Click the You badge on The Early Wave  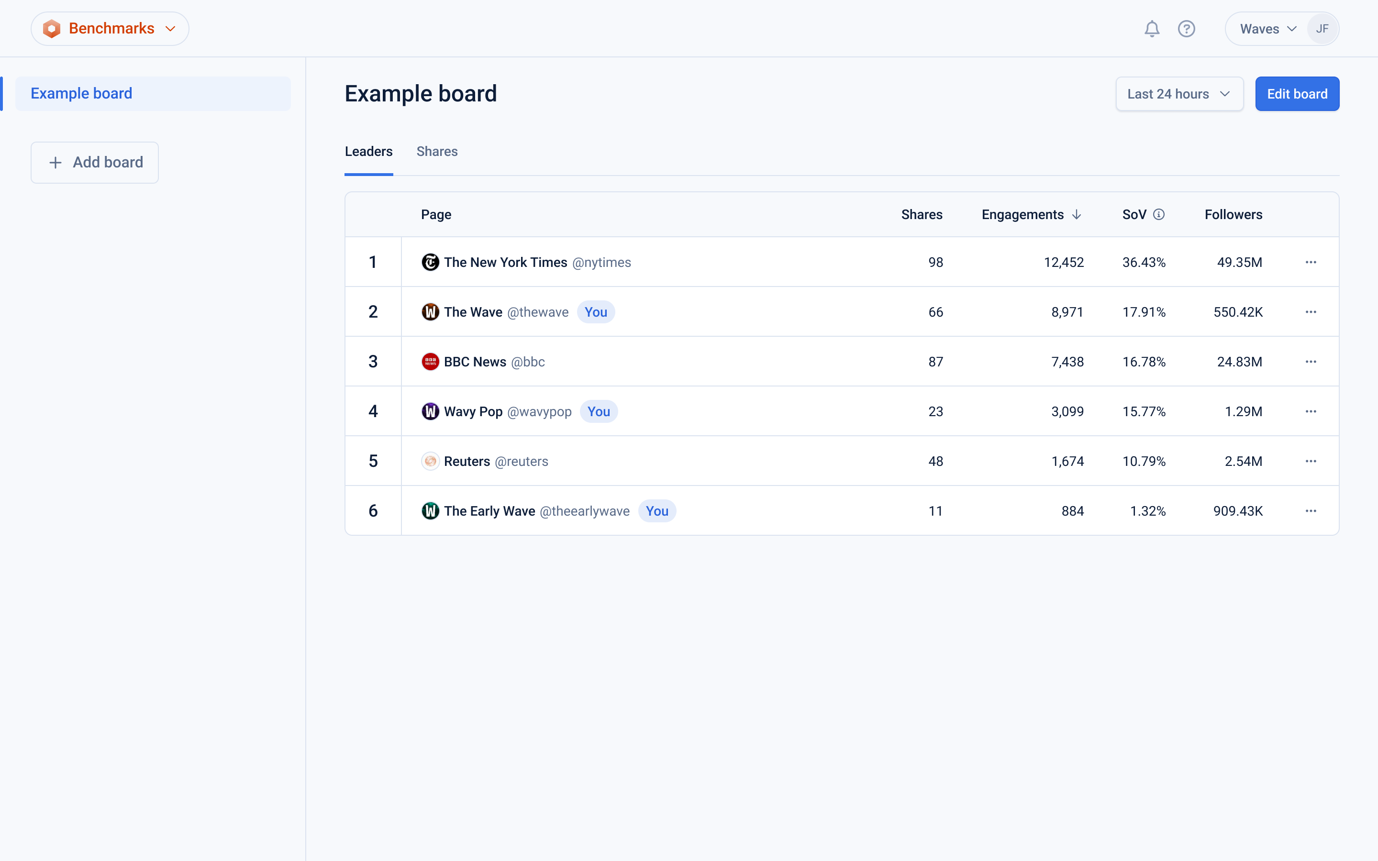(657, 511)
